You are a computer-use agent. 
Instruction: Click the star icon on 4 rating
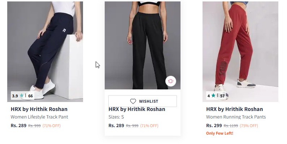pos(213,96)
